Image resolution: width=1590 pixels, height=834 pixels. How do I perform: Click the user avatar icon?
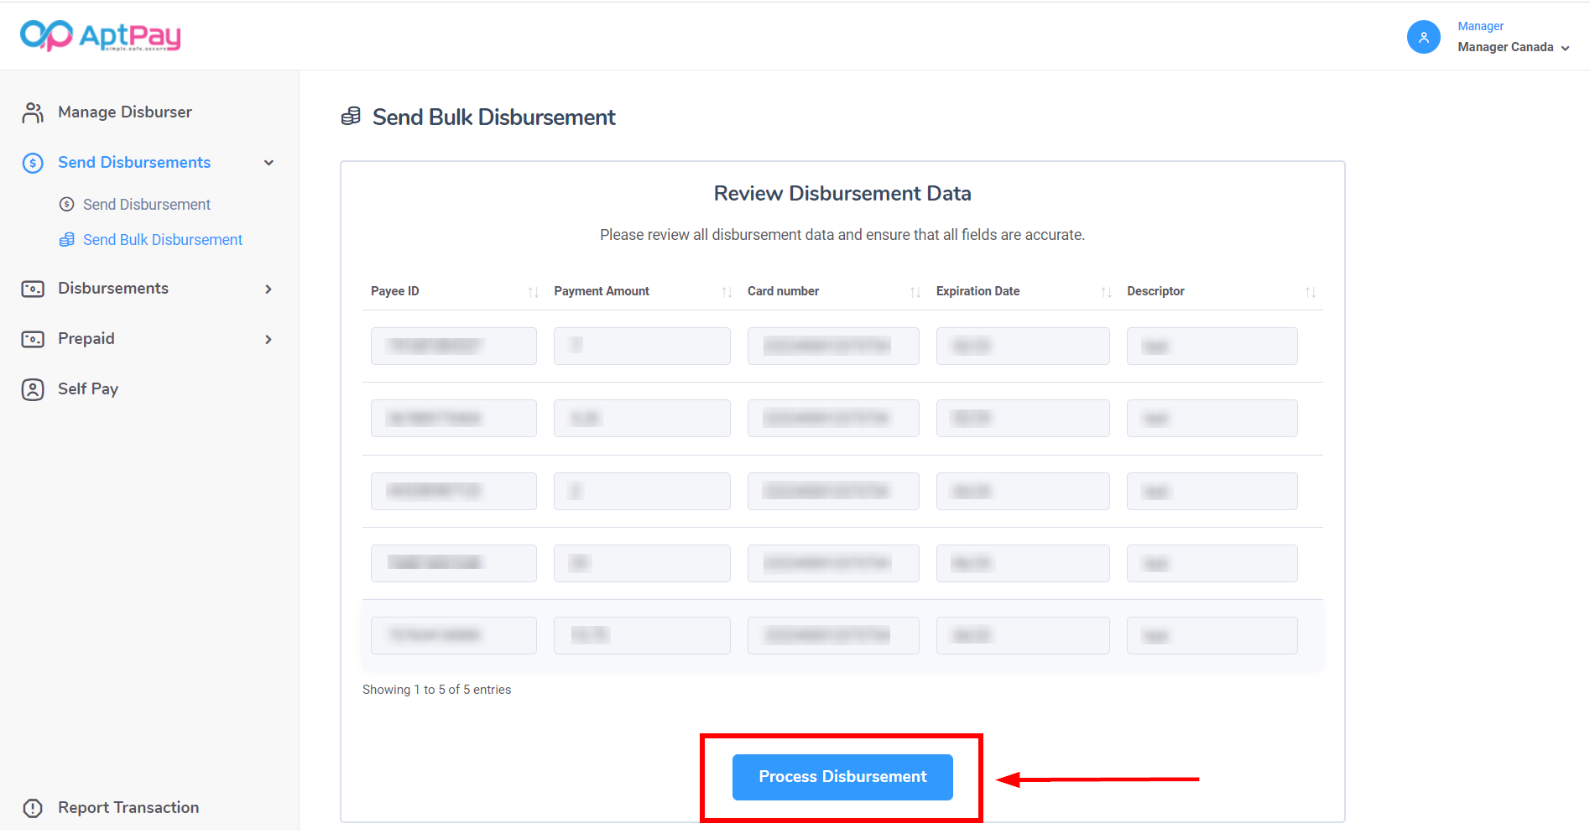[x=1423, y=37]
